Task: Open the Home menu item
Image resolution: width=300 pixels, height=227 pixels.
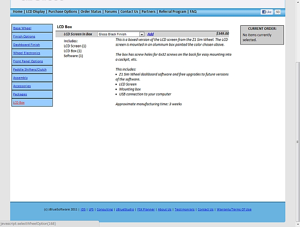Action: (17, 11)
